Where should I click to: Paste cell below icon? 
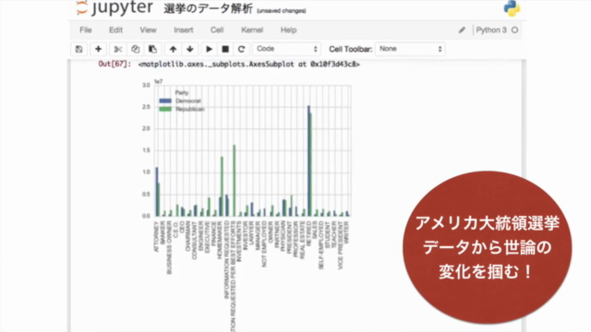pos(152,49)
